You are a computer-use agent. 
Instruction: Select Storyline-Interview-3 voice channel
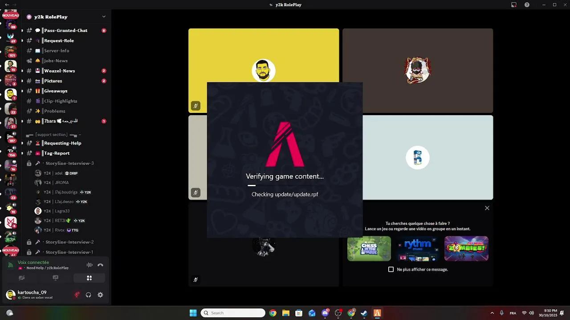(65, 163)
